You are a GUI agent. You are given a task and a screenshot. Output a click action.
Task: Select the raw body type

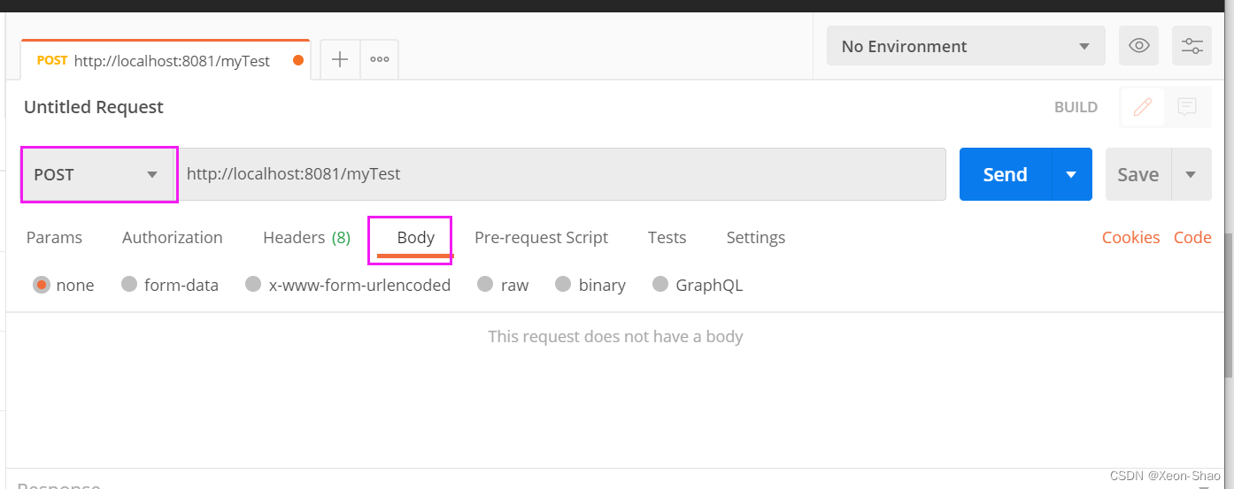[x=503, y=285]
